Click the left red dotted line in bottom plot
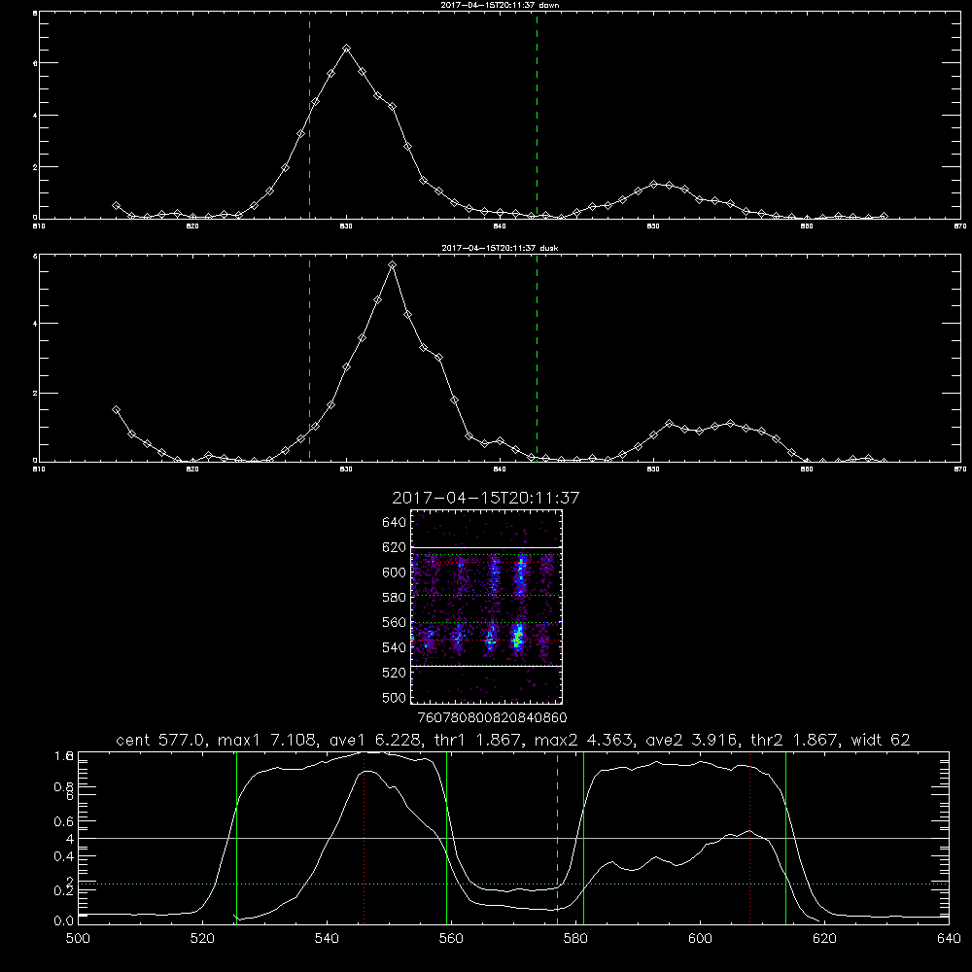 364,838
